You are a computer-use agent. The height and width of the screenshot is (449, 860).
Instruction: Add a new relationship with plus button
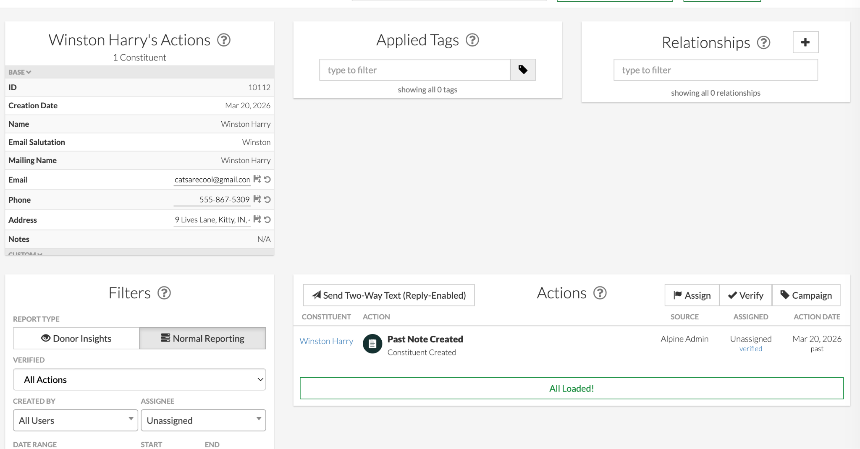point(805,42)
